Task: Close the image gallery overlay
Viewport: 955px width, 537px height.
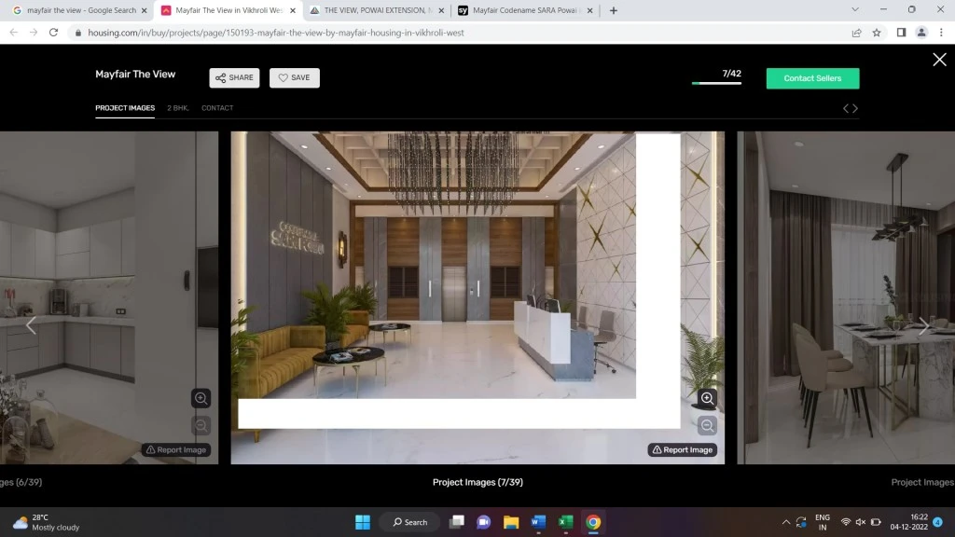Action: [939, 60]
